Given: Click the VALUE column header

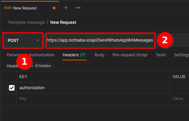Looking at the screenshot, I should (179, 77).
